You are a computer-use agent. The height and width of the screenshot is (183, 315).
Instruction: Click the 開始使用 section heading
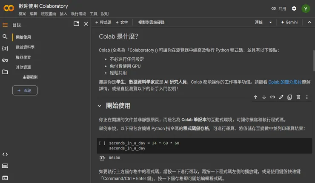tap(118, 106)
